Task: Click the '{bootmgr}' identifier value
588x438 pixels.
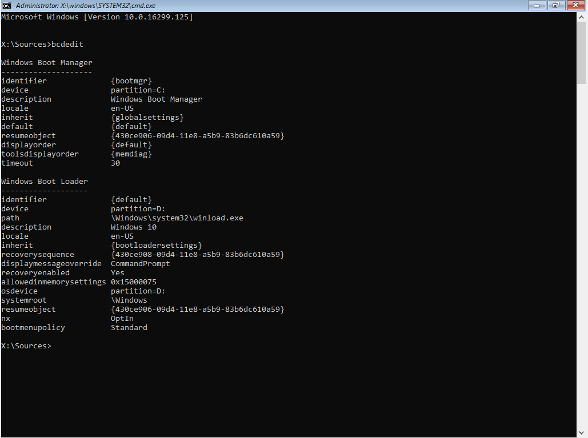Action: [131, 81]
